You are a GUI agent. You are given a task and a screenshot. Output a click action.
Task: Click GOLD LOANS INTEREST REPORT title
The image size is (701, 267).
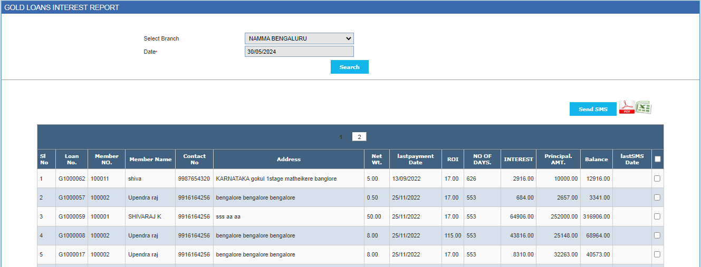(x=62, y=7)
